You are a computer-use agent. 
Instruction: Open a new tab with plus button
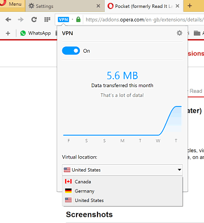(190, 6)
